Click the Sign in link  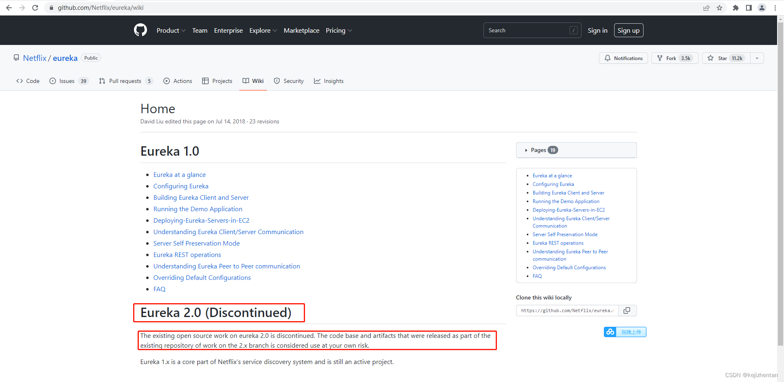[x=597, y=30]
